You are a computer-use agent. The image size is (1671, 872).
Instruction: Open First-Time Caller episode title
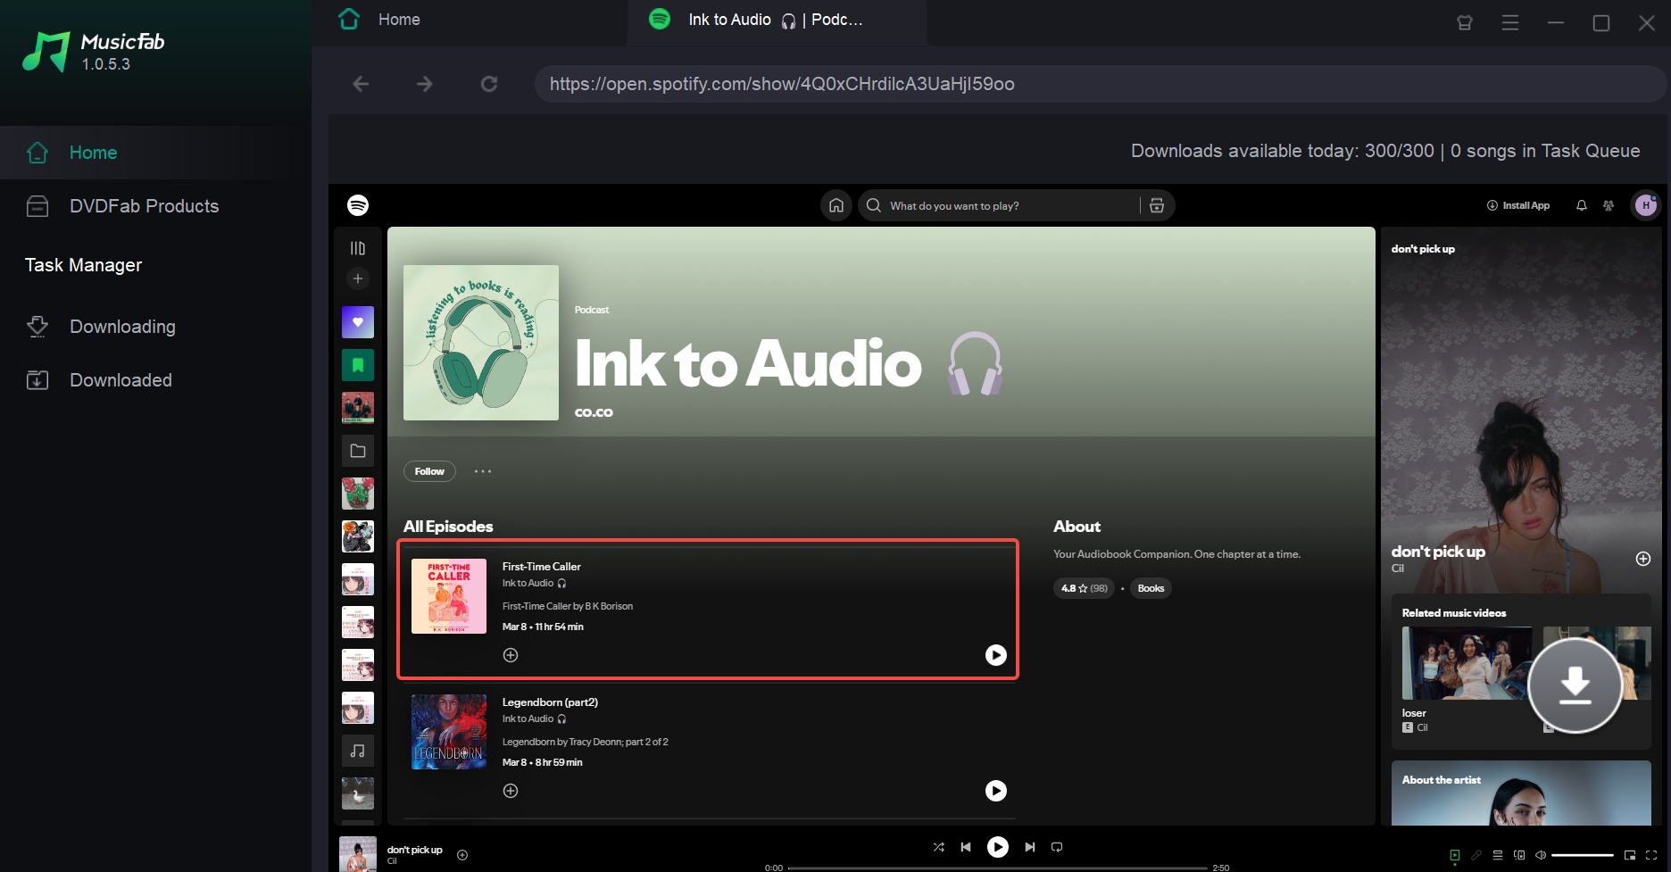click(x=541, y=567)
